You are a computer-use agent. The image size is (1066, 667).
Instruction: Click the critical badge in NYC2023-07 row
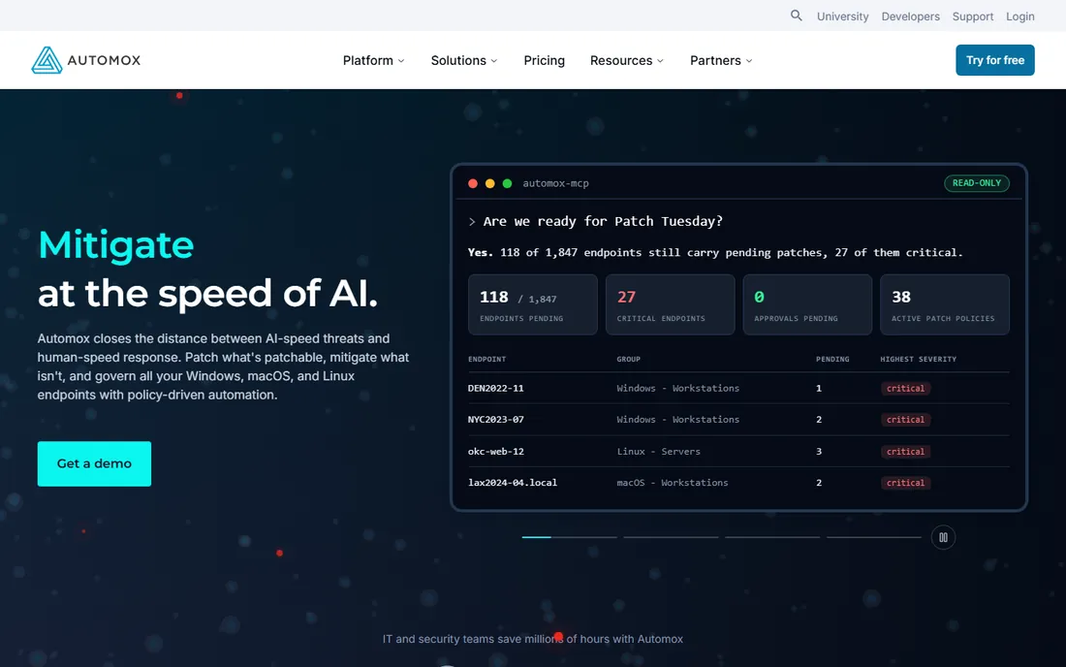click(x=905, y=420)
